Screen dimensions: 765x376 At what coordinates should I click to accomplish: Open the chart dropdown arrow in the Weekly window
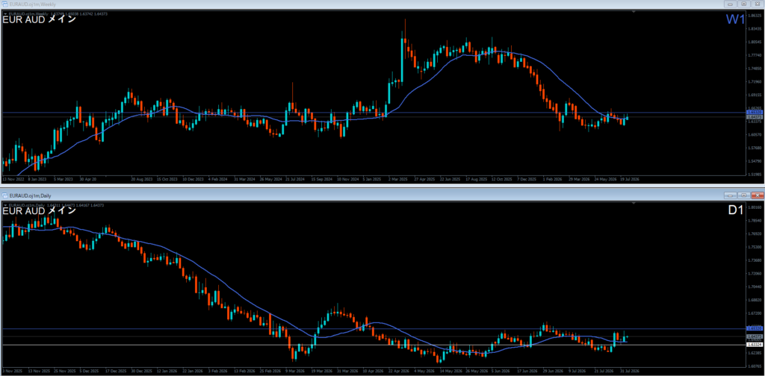[5, 13]
